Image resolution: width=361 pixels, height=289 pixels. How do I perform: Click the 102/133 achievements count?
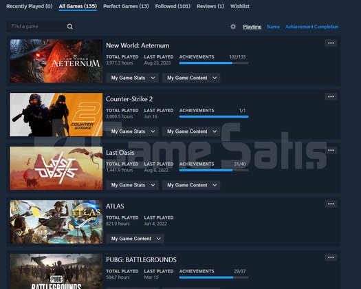237,57
